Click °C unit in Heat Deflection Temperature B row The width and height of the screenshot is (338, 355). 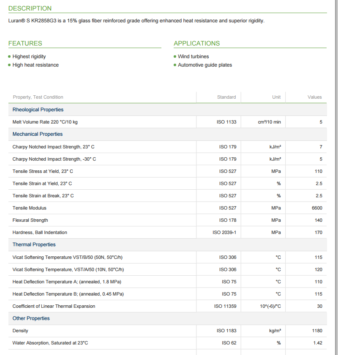(278, 294)
